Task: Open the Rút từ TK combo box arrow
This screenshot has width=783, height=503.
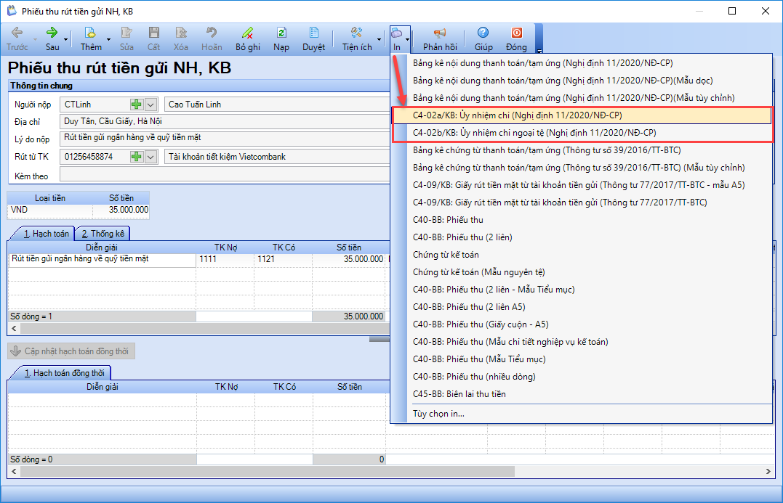Action: point(150,157)
